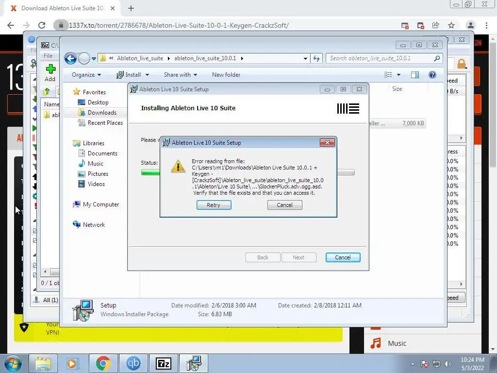497x373 pixels.
Task: Open File Explorer from the taskbar
Action: pos(43,363)
